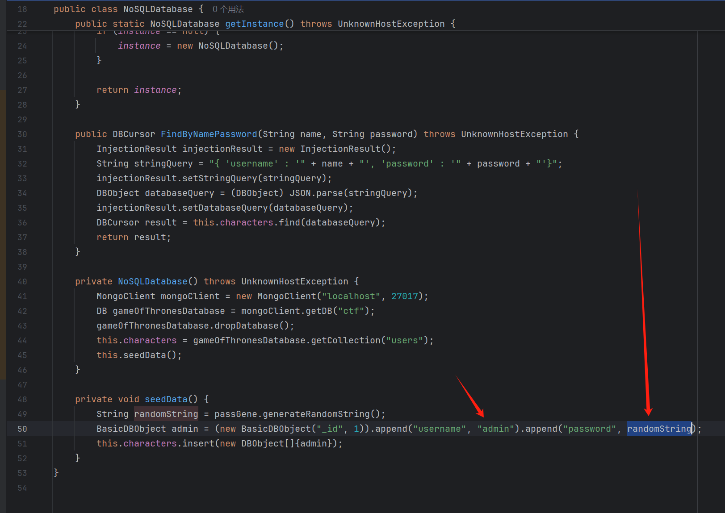Click line number 40 in the gutter
725x513 pixels.
click(22, 282)
